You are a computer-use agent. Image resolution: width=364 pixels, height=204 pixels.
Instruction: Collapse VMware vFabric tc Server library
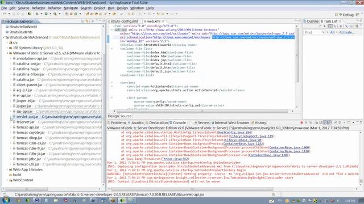tap(7, 53)
